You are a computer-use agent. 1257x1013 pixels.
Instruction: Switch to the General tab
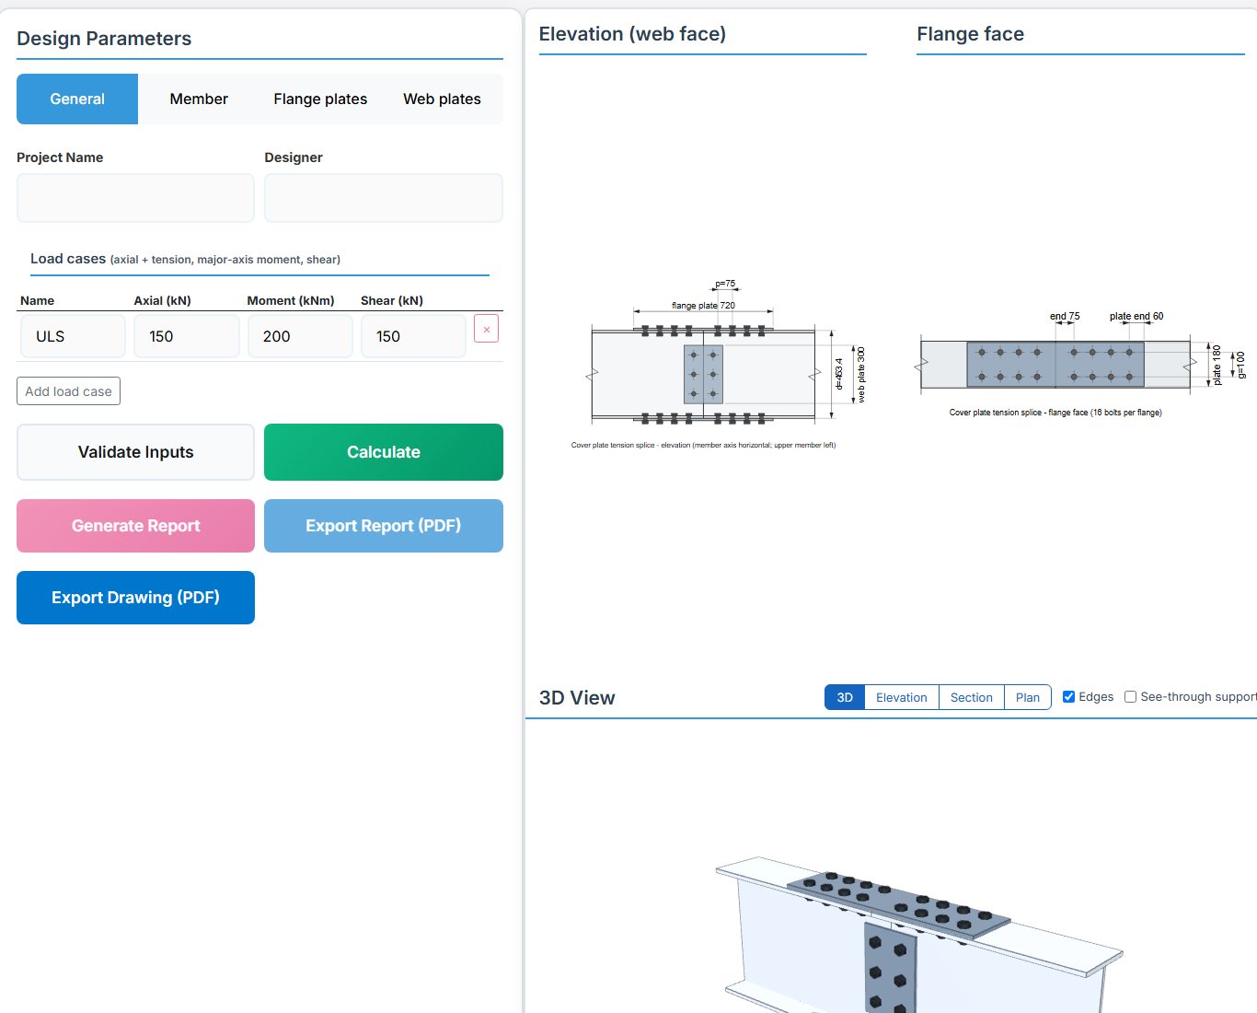pyautogui.click(x=77, y=99)
